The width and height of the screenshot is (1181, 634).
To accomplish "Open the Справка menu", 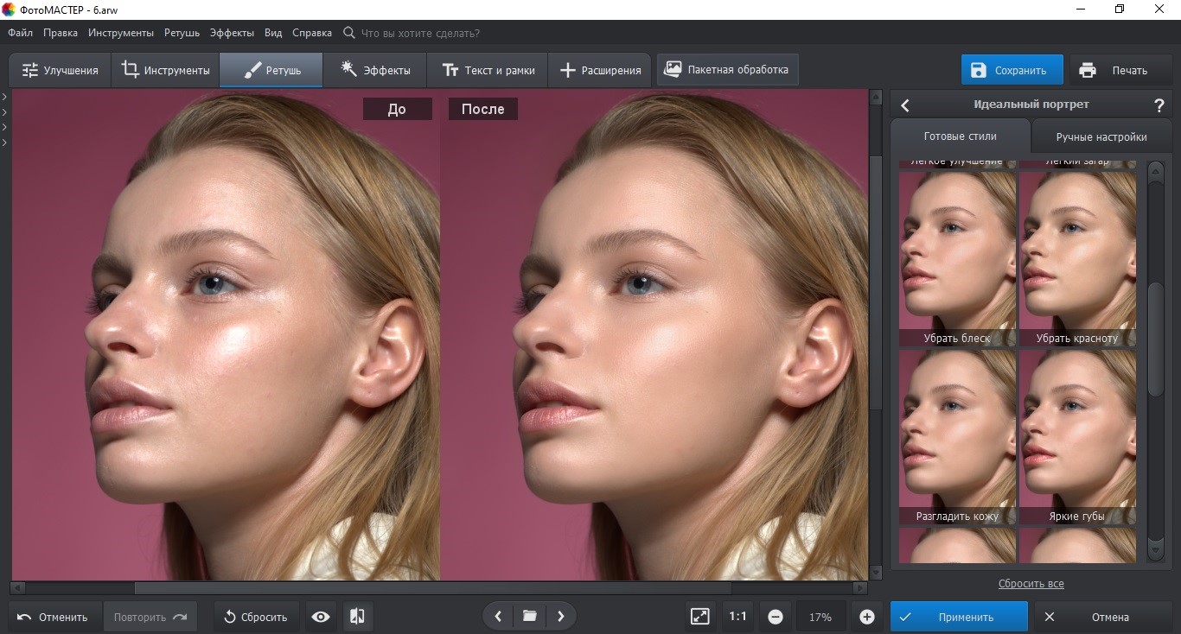I will click(312, 33).
